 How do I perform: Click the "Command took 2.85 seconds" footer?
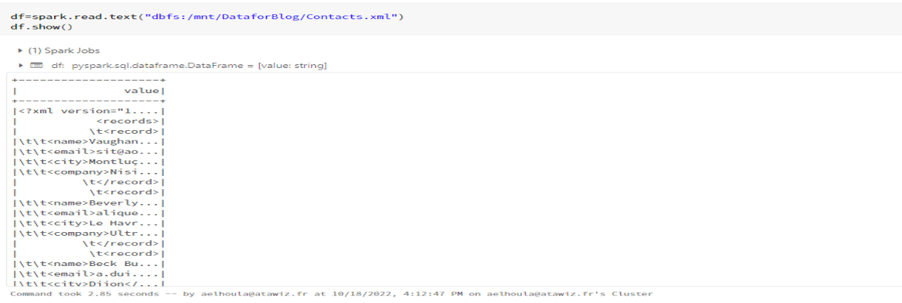74,293
